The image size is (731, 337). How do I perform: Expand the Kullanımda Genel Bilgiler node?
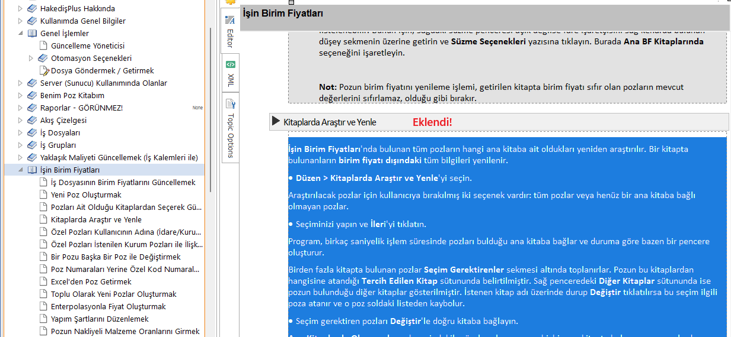click(20, 21)
